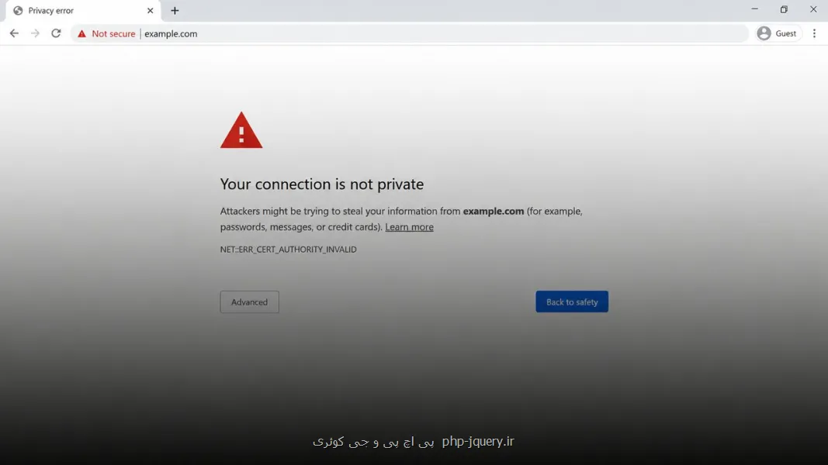The width and height of the screenshot is (828, 465).
Task: Click the Forward navigation arrow
Action: click(35, 33)
